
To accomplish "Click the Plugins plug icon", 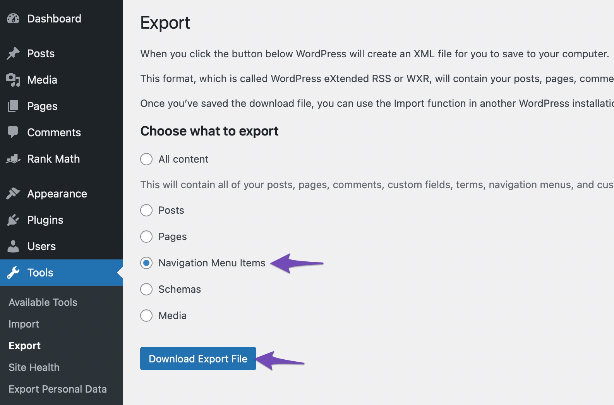I will point(13,220).
